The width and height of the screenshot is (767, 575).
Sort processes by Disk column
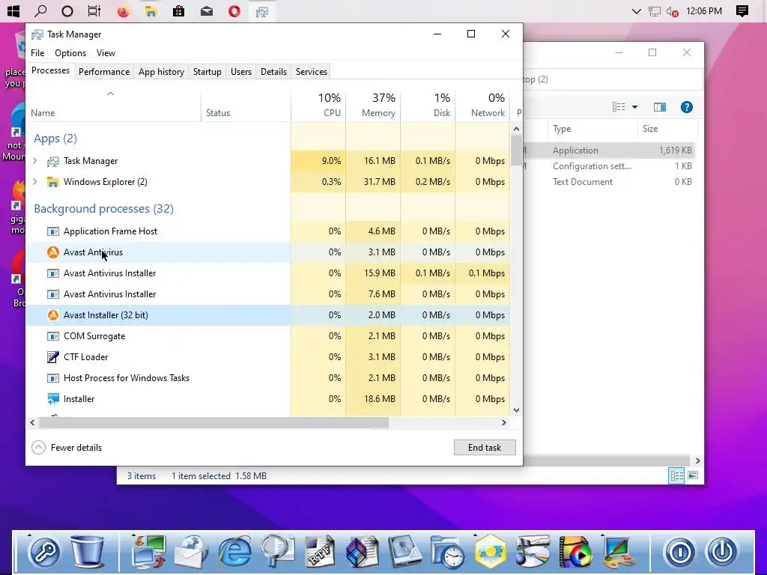tap(428, 105)
